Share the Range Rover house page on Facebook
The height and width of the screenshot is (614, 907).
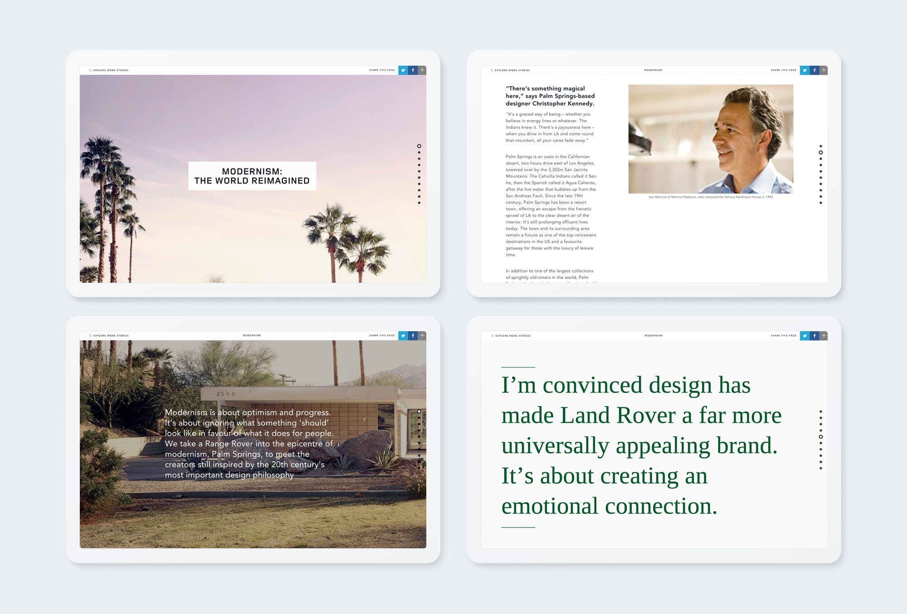click(x=413, y=336)
